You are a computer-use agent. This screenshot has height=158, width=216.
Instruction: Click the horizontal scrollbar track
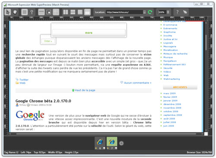pos(106,134)
